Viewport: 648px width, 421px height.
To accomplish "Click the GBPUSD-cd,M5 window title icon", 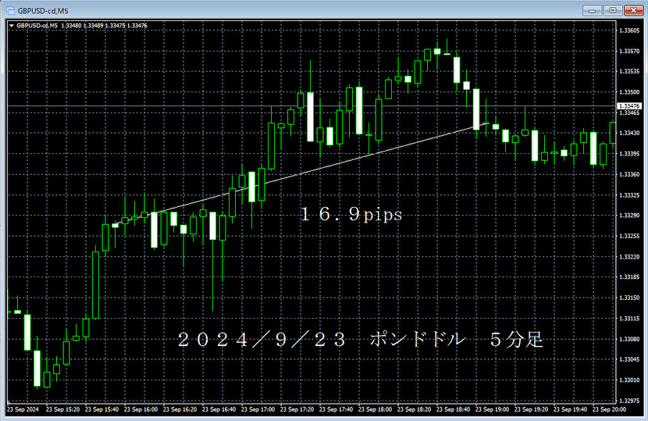I will click(x=10, y=11).
